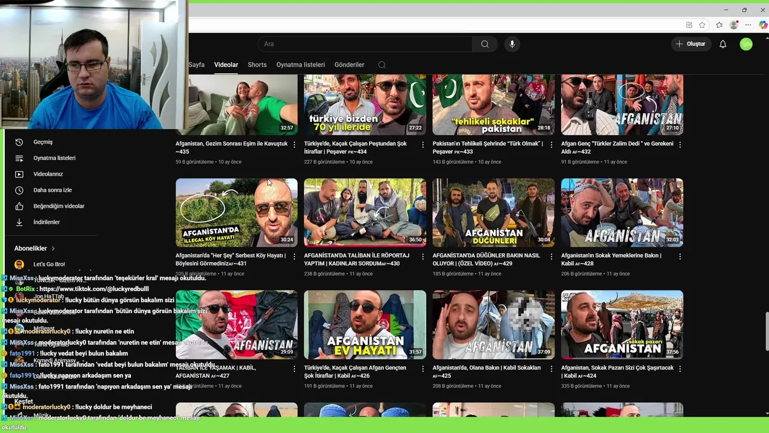Open title AFGANİSTAN'DA DÜĞÜNLER BAKIN NASIL OLUYOR

coord(487,259)
